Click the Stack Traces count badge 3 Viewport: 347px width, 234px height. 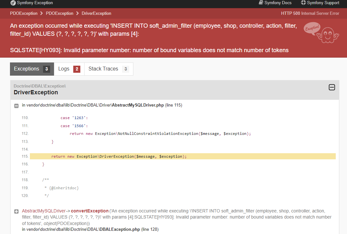(126, 69)
